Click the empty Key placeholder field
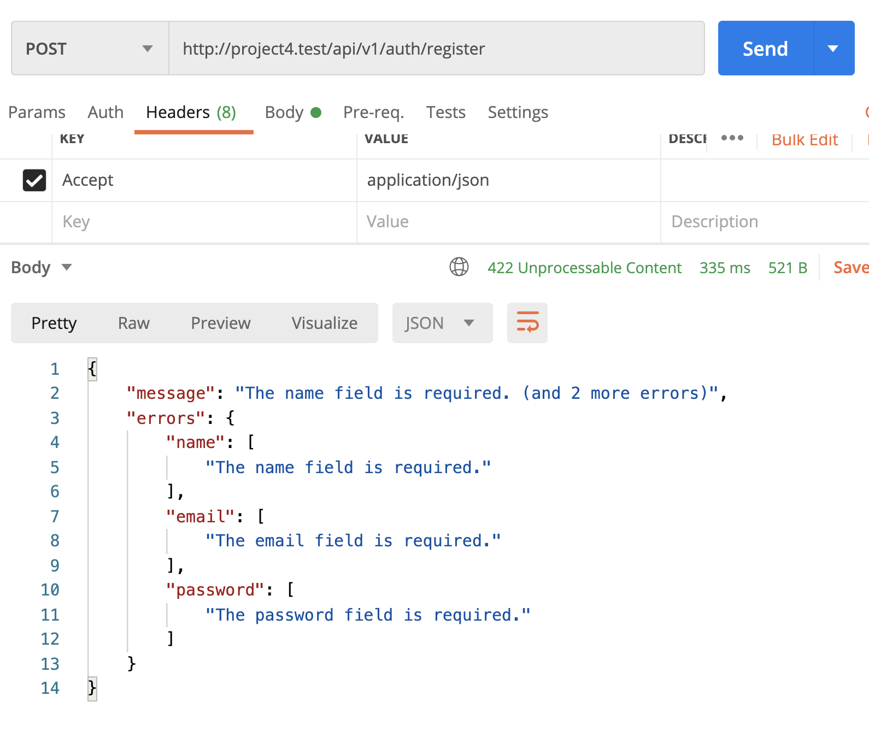 click(x=204, y=222)
